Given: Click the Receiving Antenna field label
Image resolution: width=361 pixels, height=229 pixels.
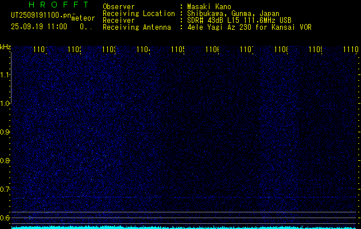Looking at the screenshot, I should coord(137,27).
